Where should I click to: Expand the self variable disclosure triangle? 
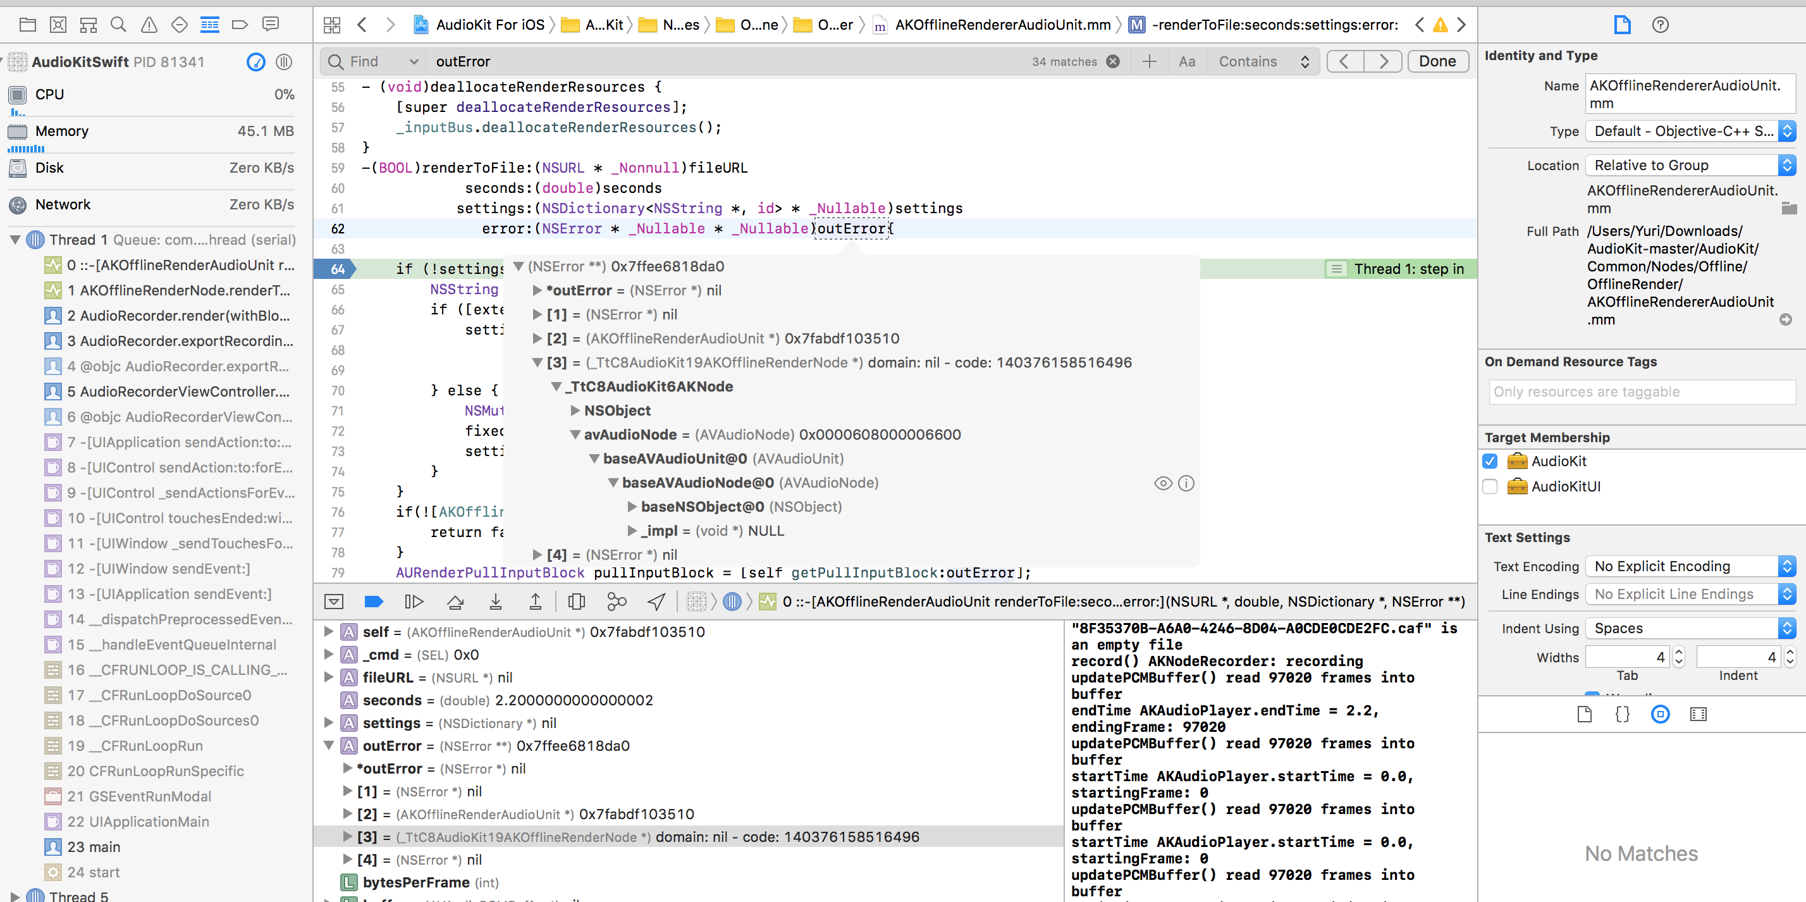click(x=328, y=632)
